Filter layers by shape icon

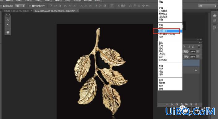coord(189,46)
